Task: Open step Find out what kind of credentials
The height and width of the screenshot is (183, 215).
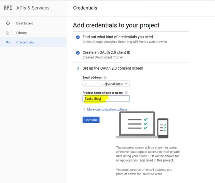Action: tap(118, 37)
